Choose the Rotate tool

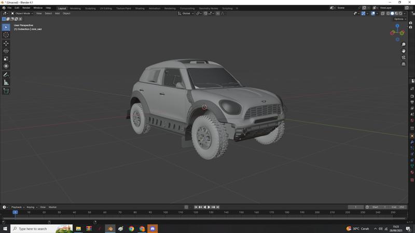tap(6, 51)
